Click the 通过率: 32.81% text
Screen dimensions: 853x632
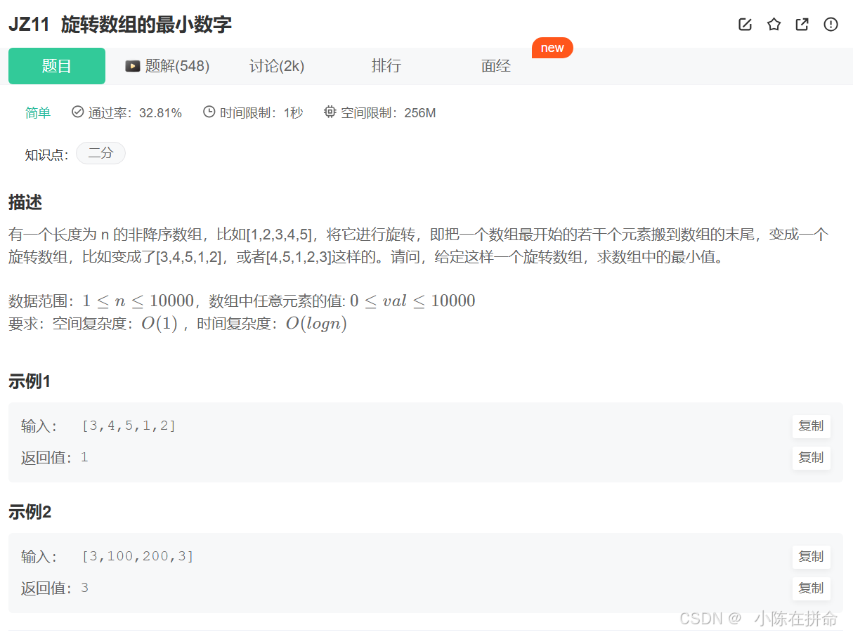[135, 113]
